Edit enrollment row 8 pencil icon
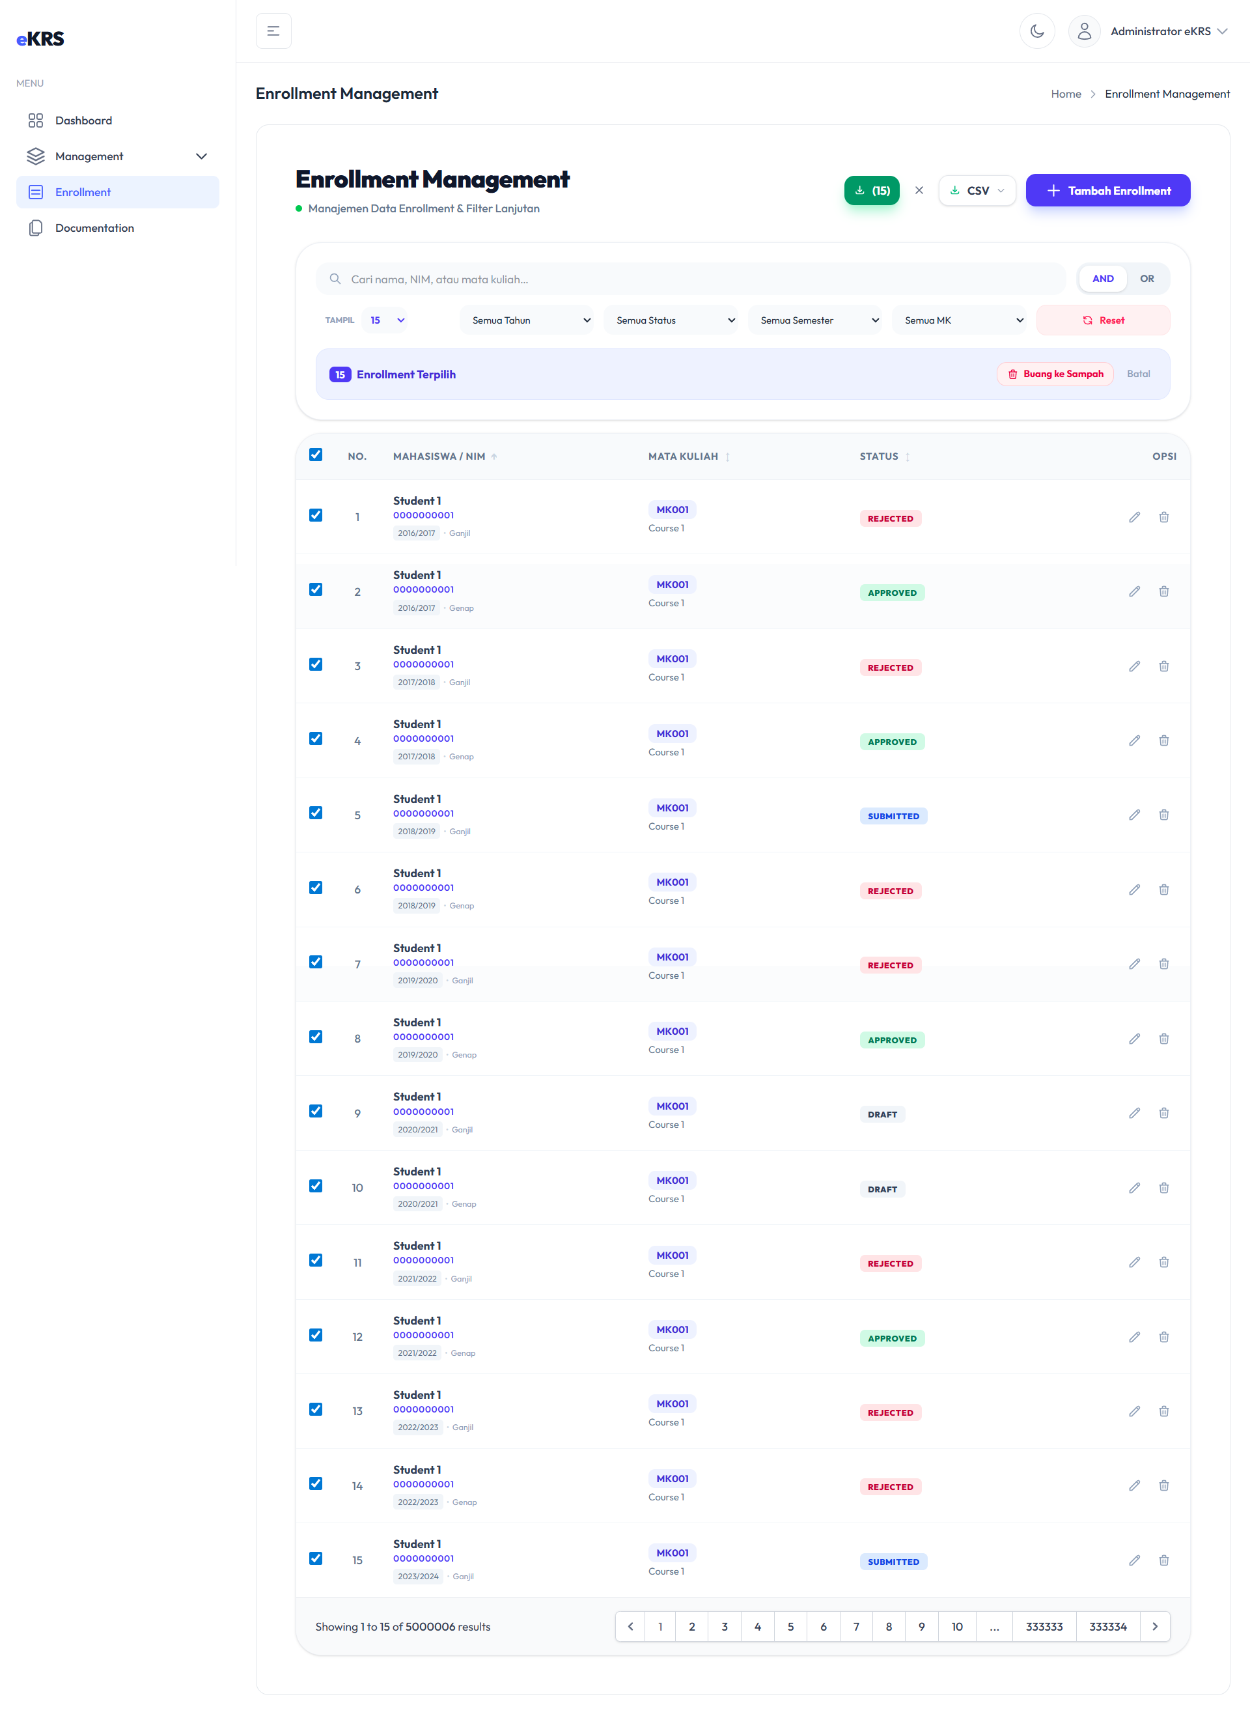Image resolution: width=1250 pixels, height=1714 pixels. coord(1133,1038)
